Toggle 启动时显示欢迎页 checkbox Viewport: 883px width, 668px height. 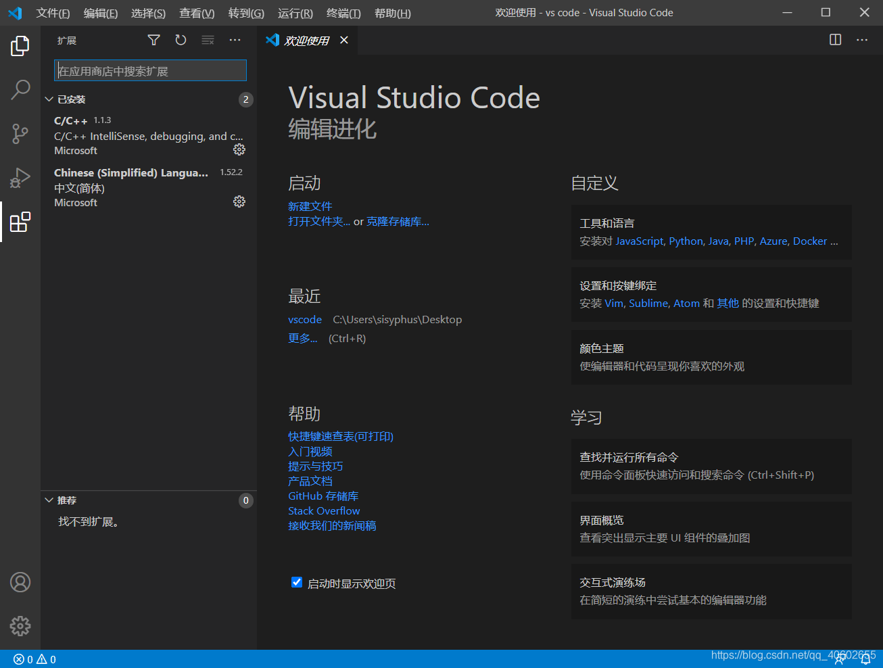(296, 582)
